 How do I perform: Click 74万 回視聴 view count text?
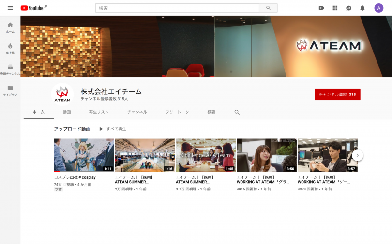click(64, 185)
